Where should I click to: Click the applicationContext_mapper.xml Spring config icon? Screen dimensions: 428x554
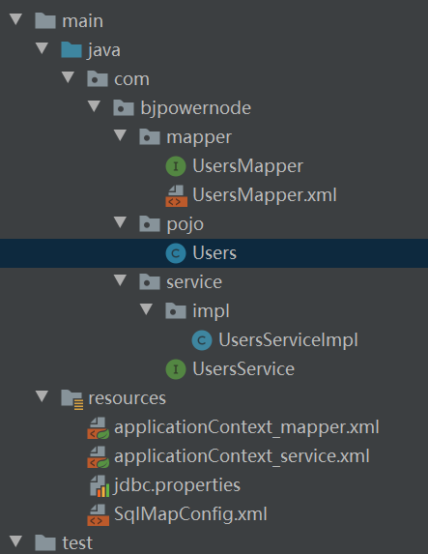click(x=98, y=428)
